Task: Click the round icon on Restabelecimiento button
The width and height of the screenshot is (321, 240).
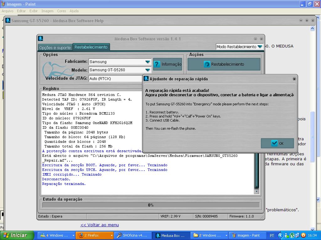Action: click(x=207, y=64)
